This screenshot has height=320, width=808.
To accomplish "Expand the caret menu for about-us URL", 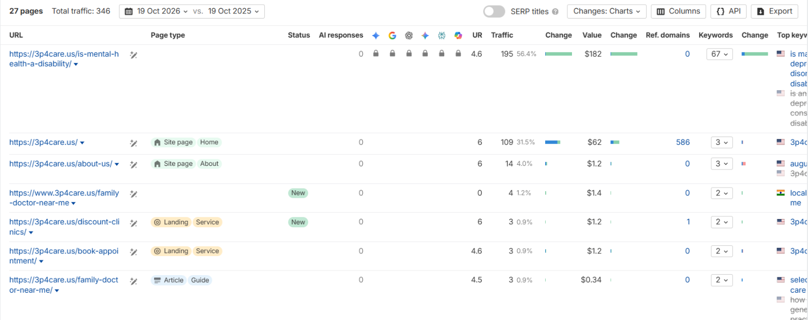I will point(117,164).
